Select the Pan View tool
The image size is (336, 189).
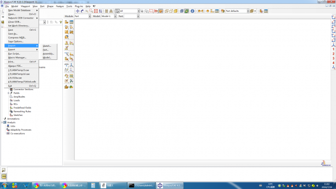tap(77, 11)
